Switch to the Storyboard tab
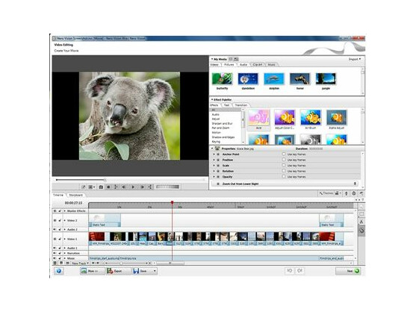 click(x=75, y=195)
